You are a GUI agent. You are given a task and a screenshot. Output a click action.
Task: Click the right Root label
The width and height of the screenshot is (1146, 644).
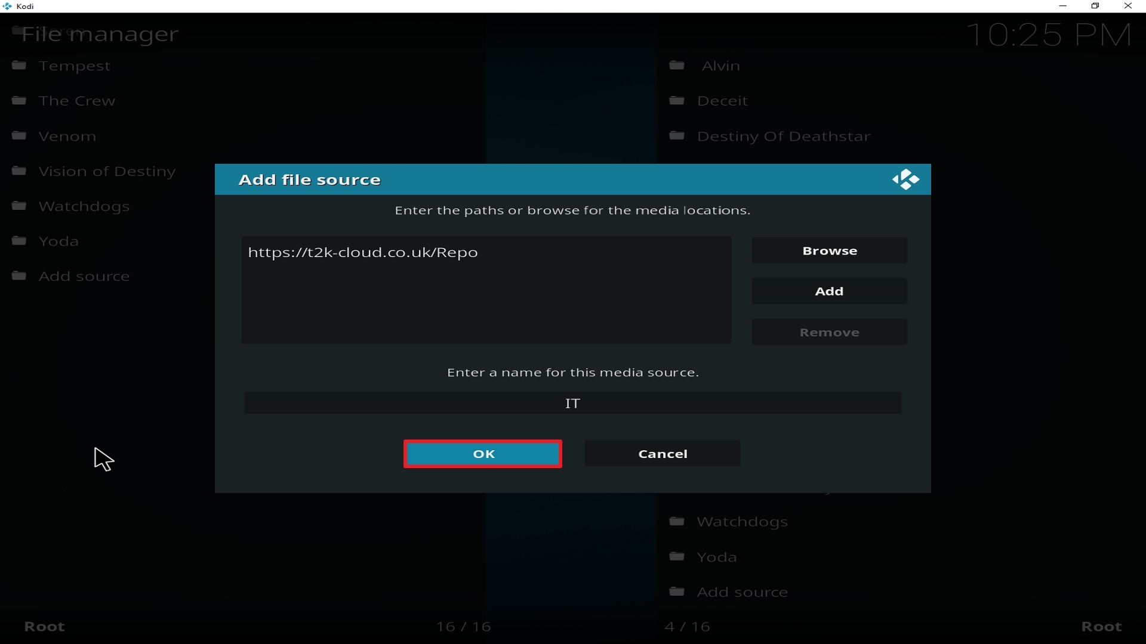coord(1102,627)
